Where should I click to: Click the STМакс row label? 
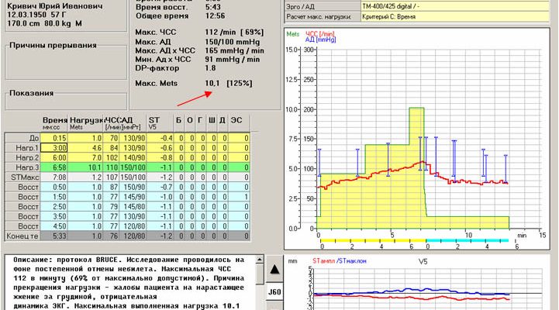click(21, 177)
